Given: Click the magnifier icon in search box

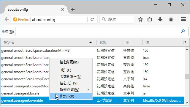Looking at the screenshot, I should tap(104, 19).
